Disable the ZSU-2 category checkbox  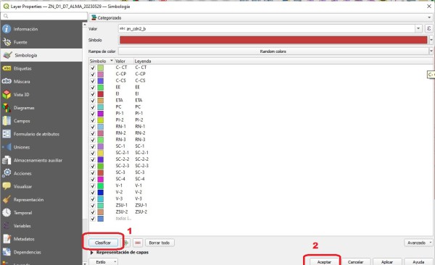click(x=93, y=212)
